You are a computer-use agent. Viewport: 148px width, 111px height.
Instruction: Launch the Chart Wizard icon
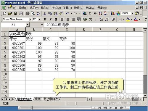[112, 13]
